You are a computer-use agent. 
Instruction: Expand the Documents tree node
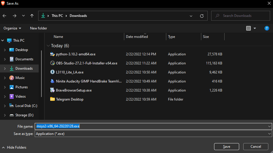pos(5,59)
